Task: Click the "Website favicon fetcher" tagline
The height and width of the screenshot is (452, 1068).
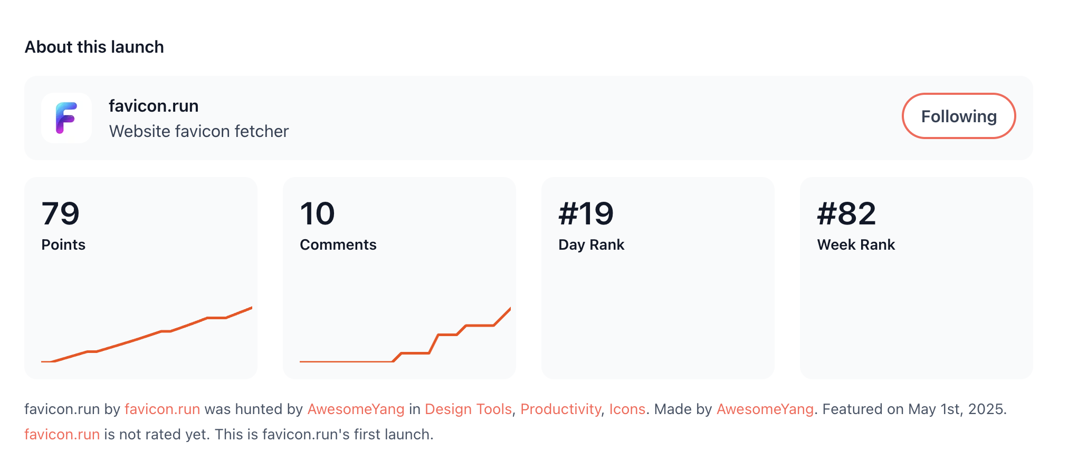Action: click(199, 131)
